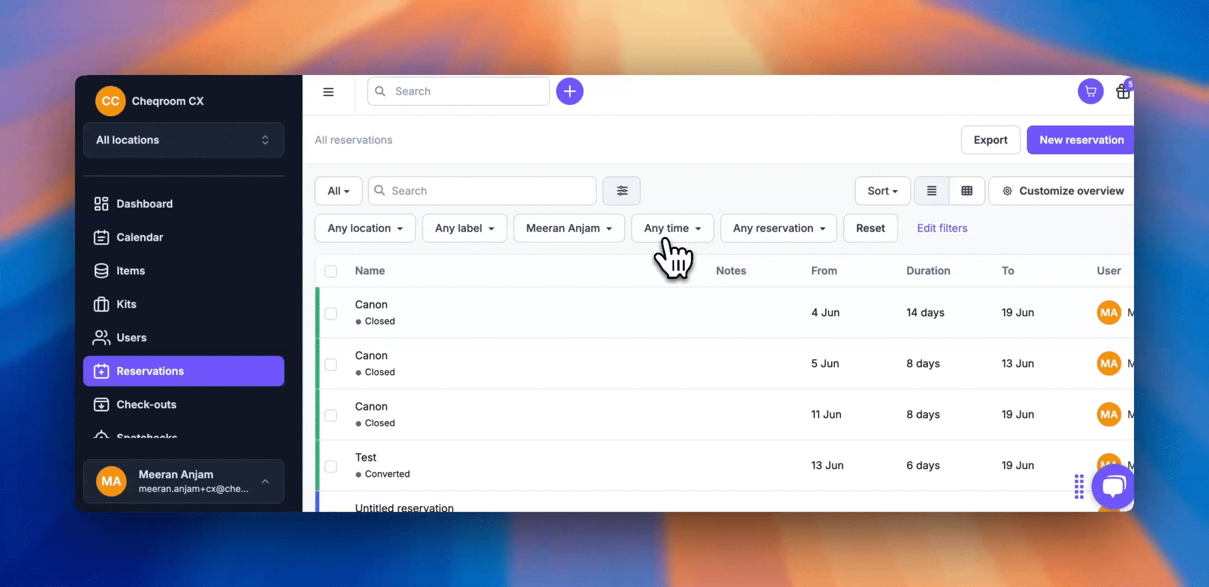Click MA avatar in Canon 11 Jun row
Image resolution: width=1209 pixels, height=587 pixels.
1109,415
